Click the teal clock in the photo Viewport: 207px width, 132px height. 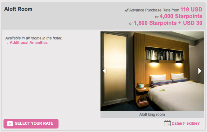click(141, 86)
